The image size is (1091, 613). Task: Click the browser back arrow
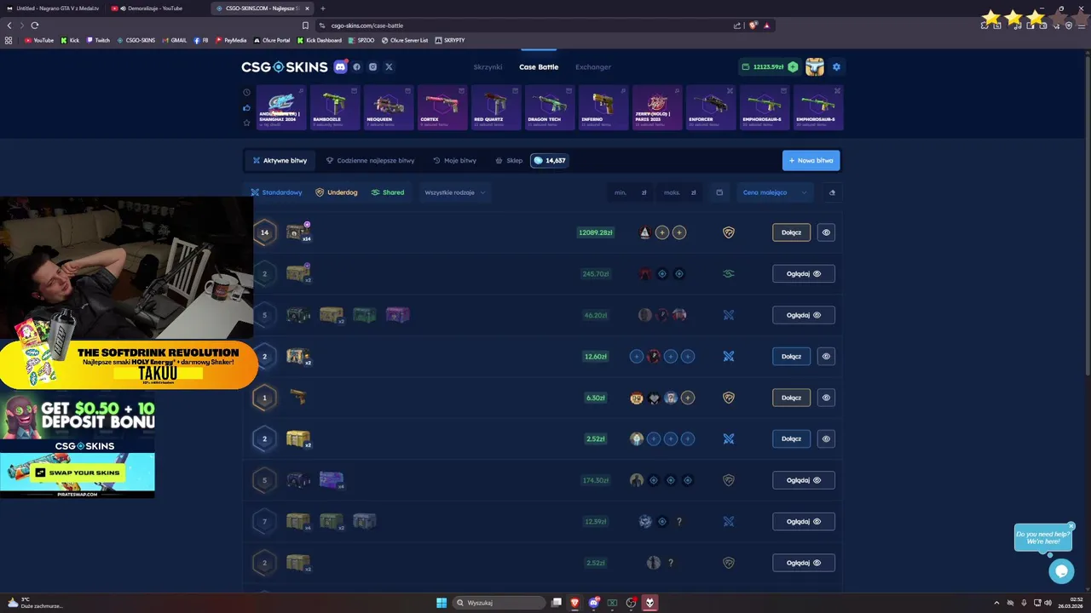[9, 26]
